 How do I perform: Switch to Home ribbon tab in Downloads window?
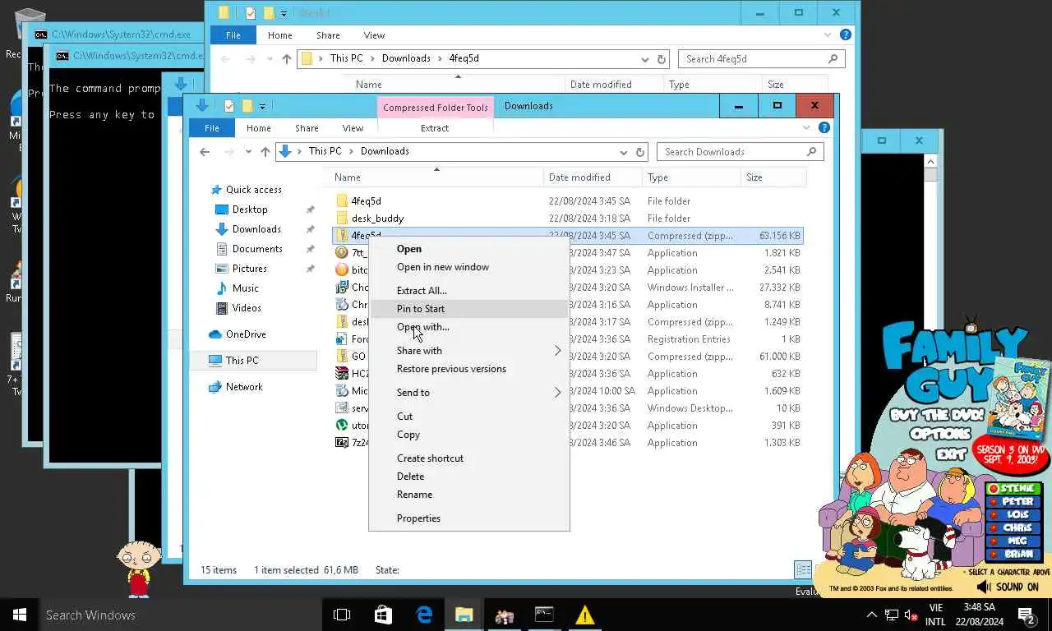tap(258, 128)
